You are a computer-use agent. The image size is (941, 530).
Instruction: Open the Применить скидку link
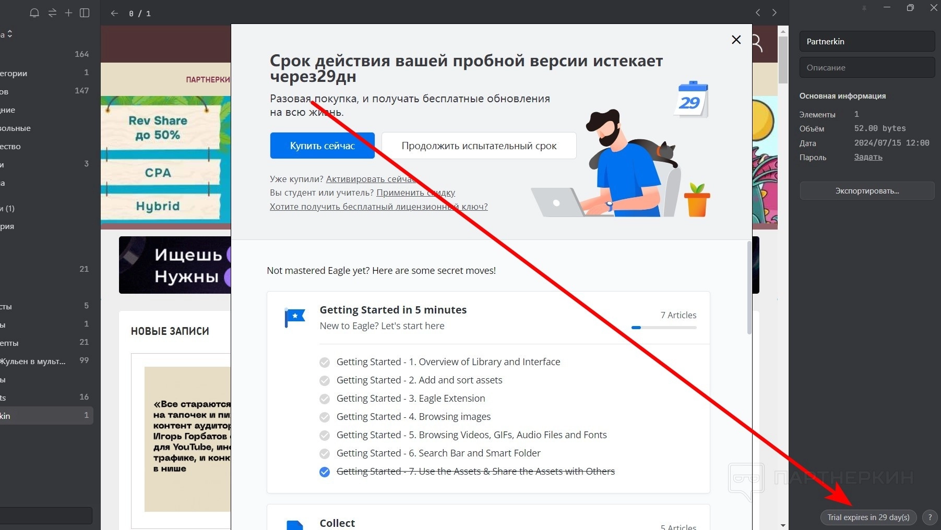pyautogui.click(x=416, y=192)
